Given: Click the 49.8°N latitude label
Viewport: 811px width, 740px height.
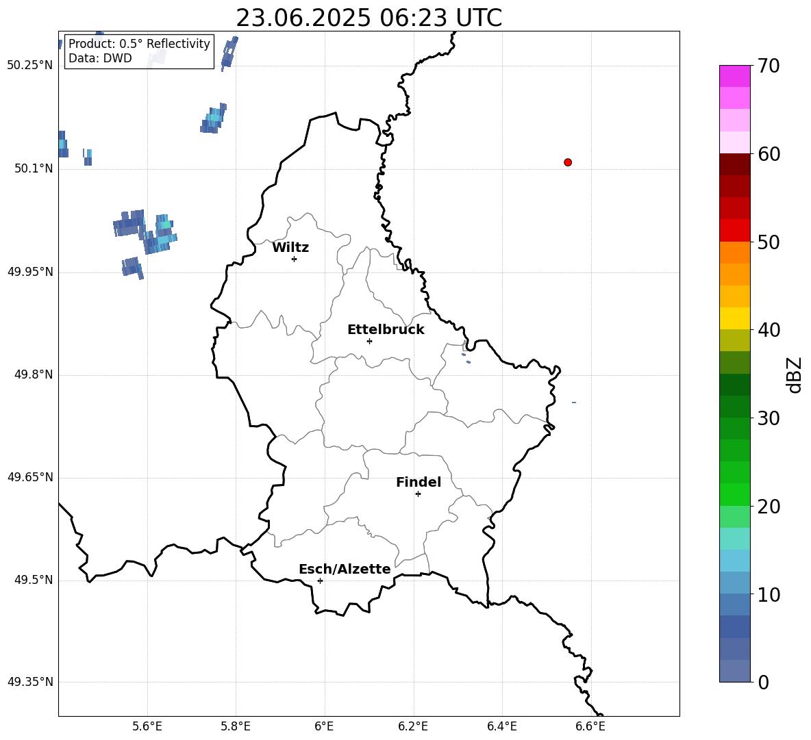Looking at the screenshot, I should (34, 374).
